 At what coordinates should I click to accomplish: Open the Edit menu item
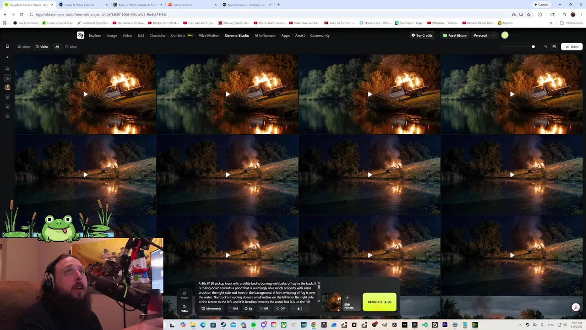[x=141, y=35]
